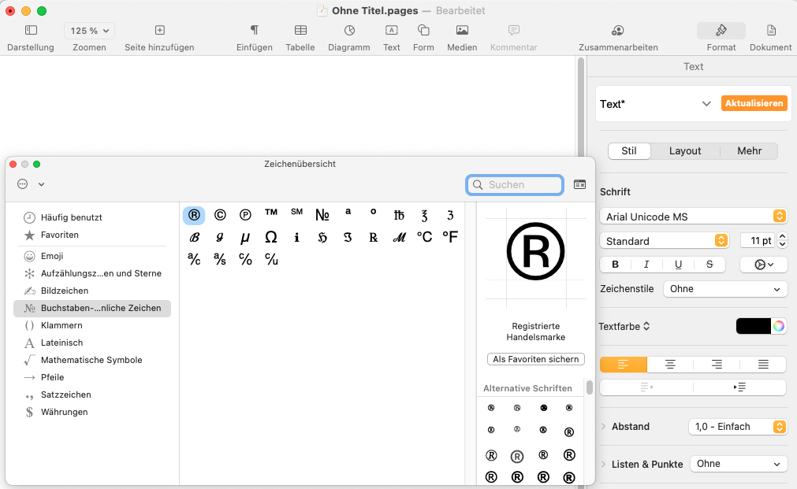Open the Arial Unicode MS font dropdown
The width and height of the screenshot is (797, 489).
tap(693, 216)
